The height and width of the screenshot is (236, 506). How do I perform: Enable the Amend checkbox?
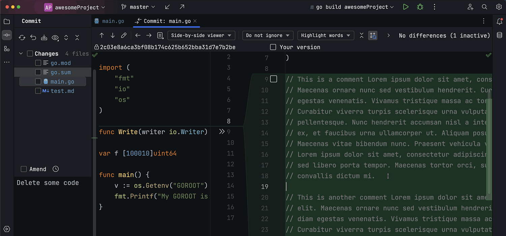pyautogui.click(x=24, y=169)
